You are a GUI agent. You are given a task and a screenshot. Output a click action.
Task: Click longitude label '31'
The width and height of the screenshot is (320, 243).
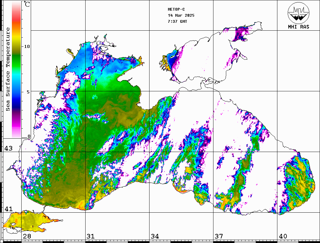[x=91, y=236]
